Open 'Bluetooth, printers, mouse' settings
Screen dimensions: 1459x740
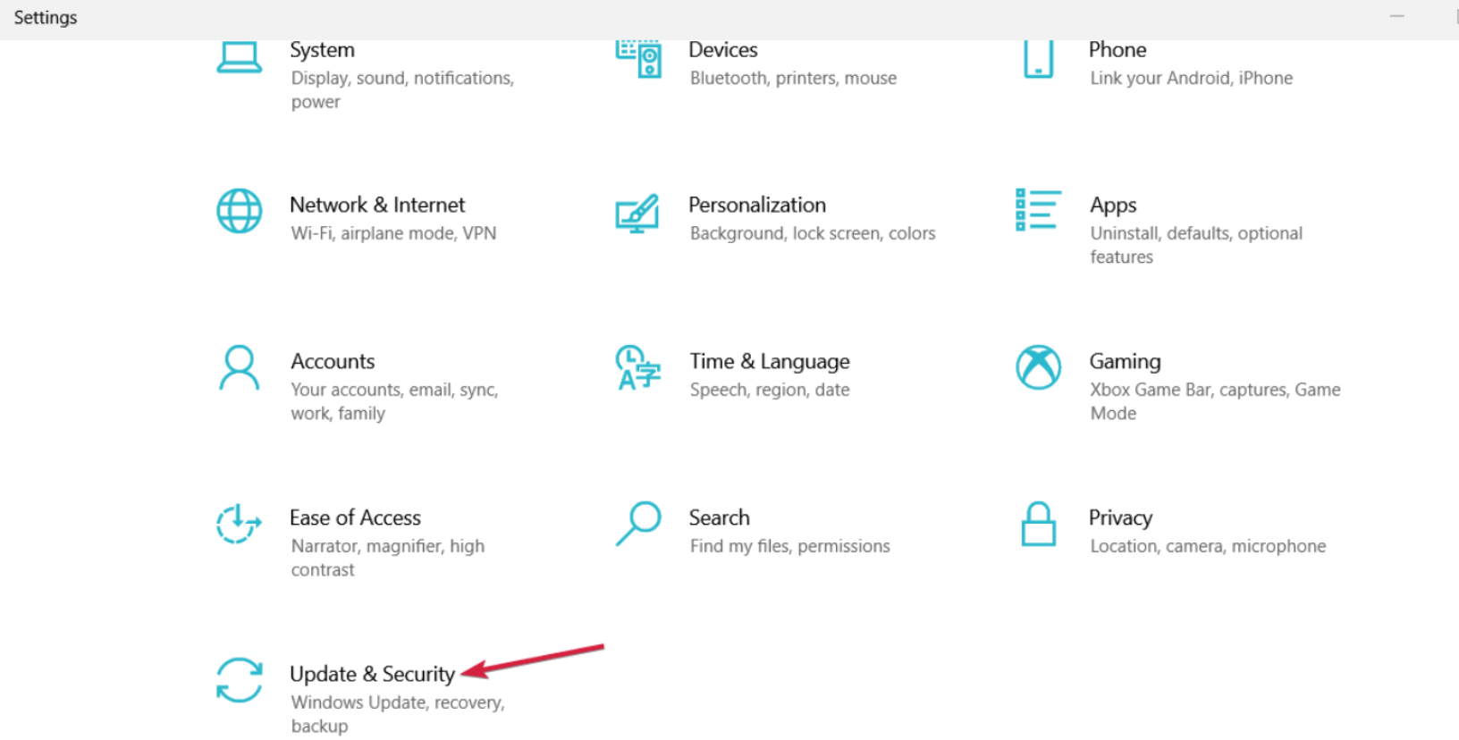[x=793, y=78]
